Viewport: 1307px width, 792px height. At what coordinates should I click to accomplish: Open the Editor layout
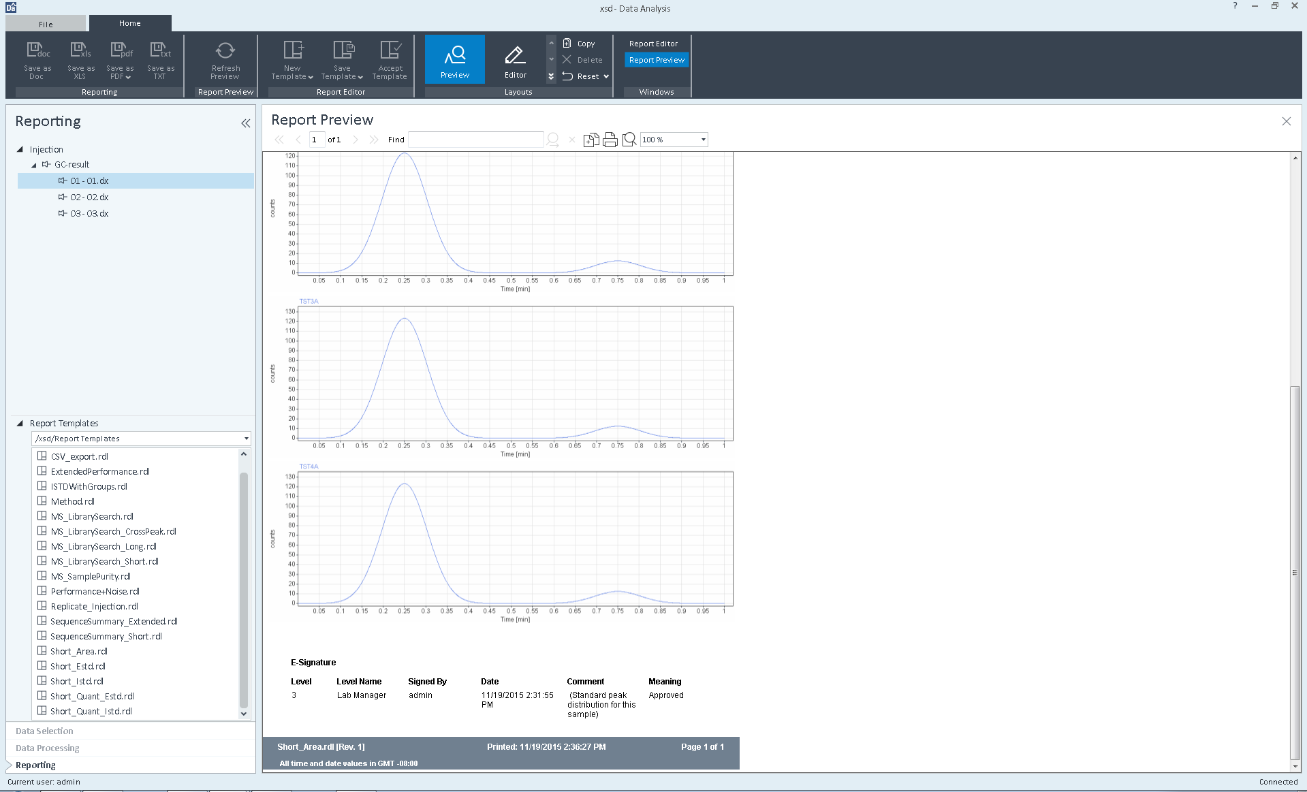515,60
